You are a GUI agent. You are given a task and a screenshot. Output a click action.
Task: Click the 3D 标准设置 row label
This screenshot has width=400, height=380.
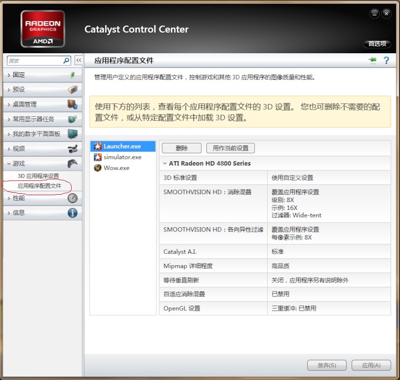coord(180,177)
